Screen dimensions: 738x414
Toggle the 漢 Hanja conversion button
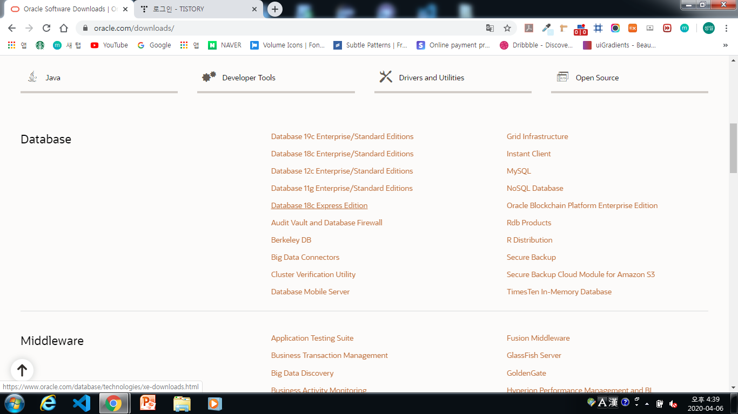click(x=613, y=402)
